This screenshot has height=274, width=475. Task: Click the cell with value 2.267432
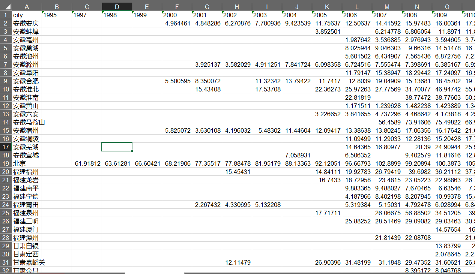(207, 205)
